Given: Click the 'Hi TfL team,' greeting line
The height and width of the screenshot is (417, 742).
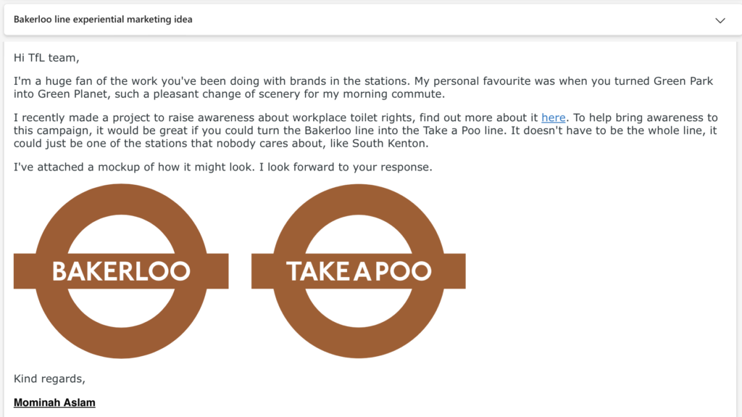Looking at the screenshot, I should click(46, 58).
